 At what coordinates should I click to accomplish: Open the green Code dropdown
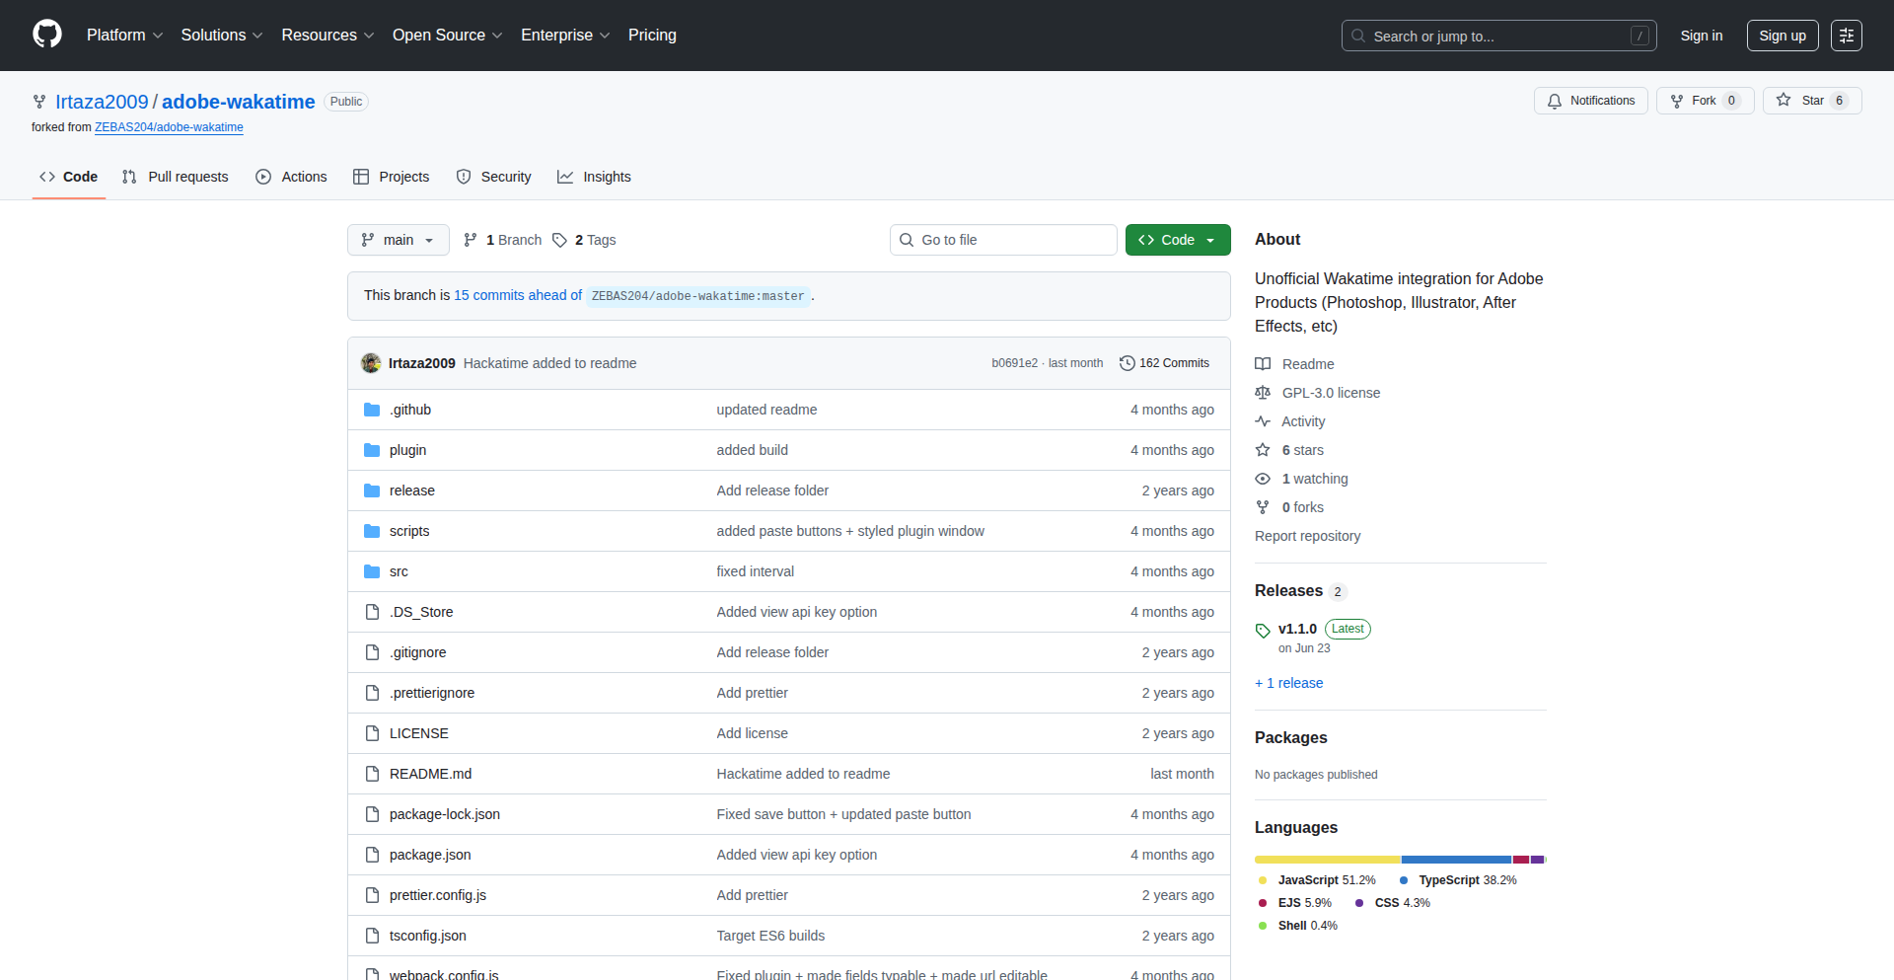tap(1177, 240)
